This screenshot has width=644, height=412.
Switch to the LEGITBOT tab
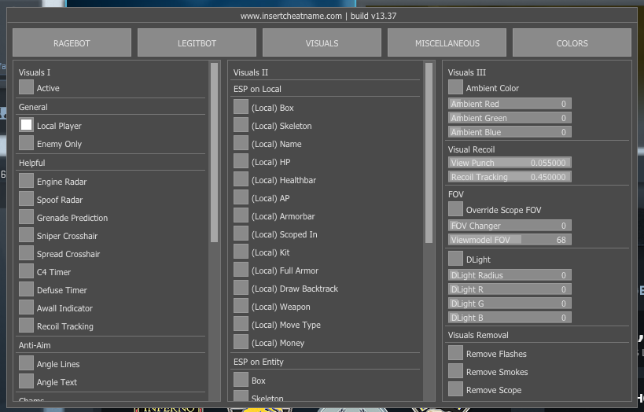click(197, 43)
